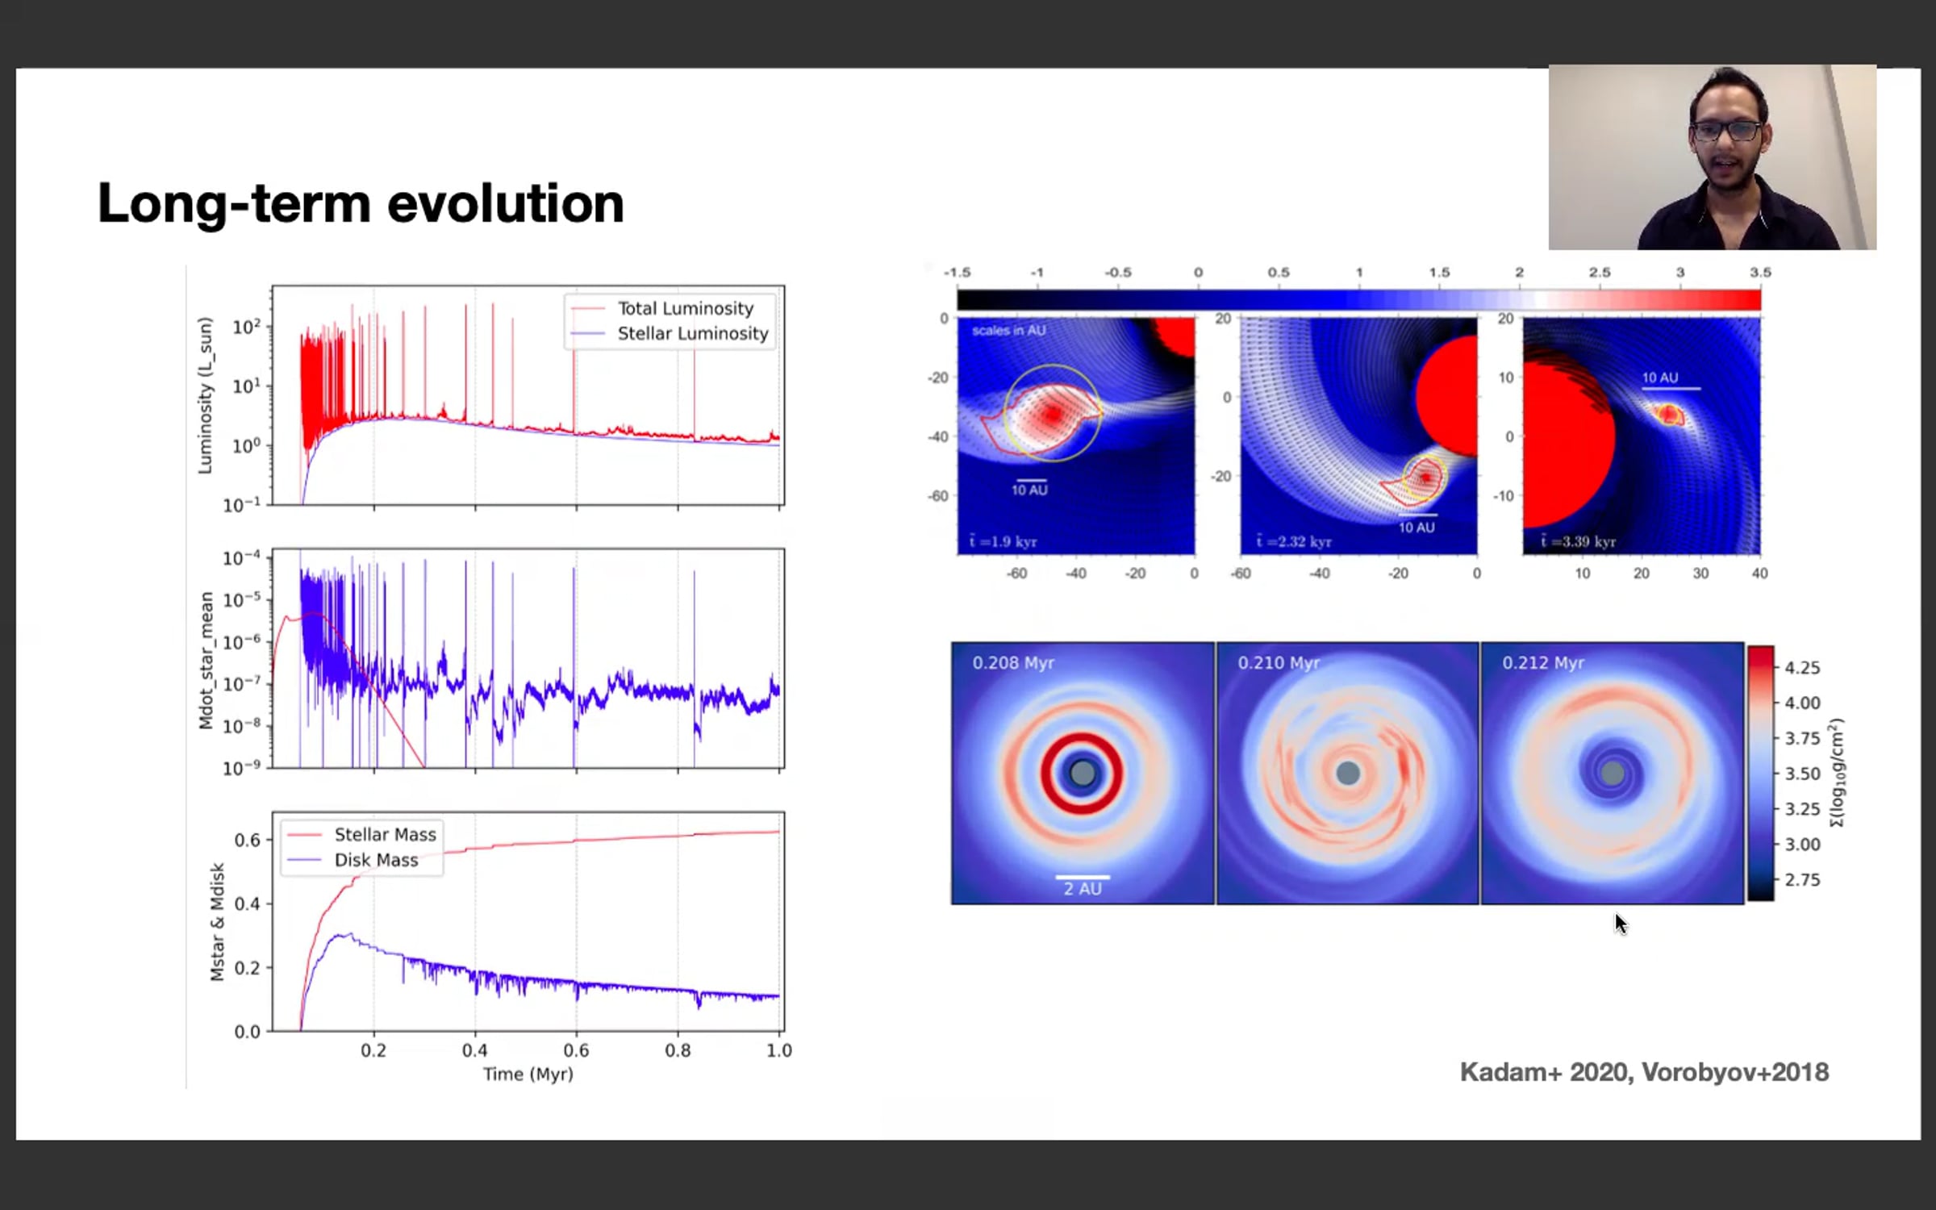Screen dimensions: 1936x1210
Task: Click the Long-term evolution slide title
Action: click(361, 203)
